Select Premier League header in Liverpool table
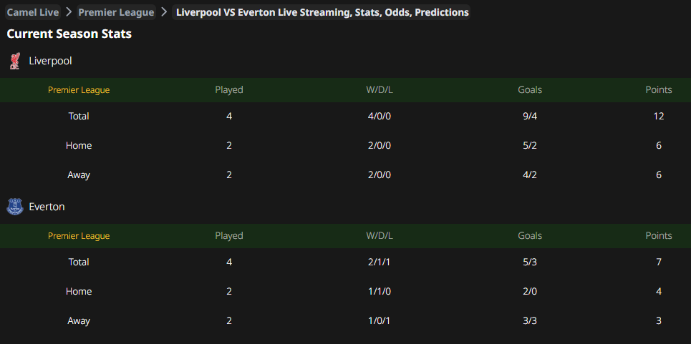691x344 pixels. pos(79,90)
